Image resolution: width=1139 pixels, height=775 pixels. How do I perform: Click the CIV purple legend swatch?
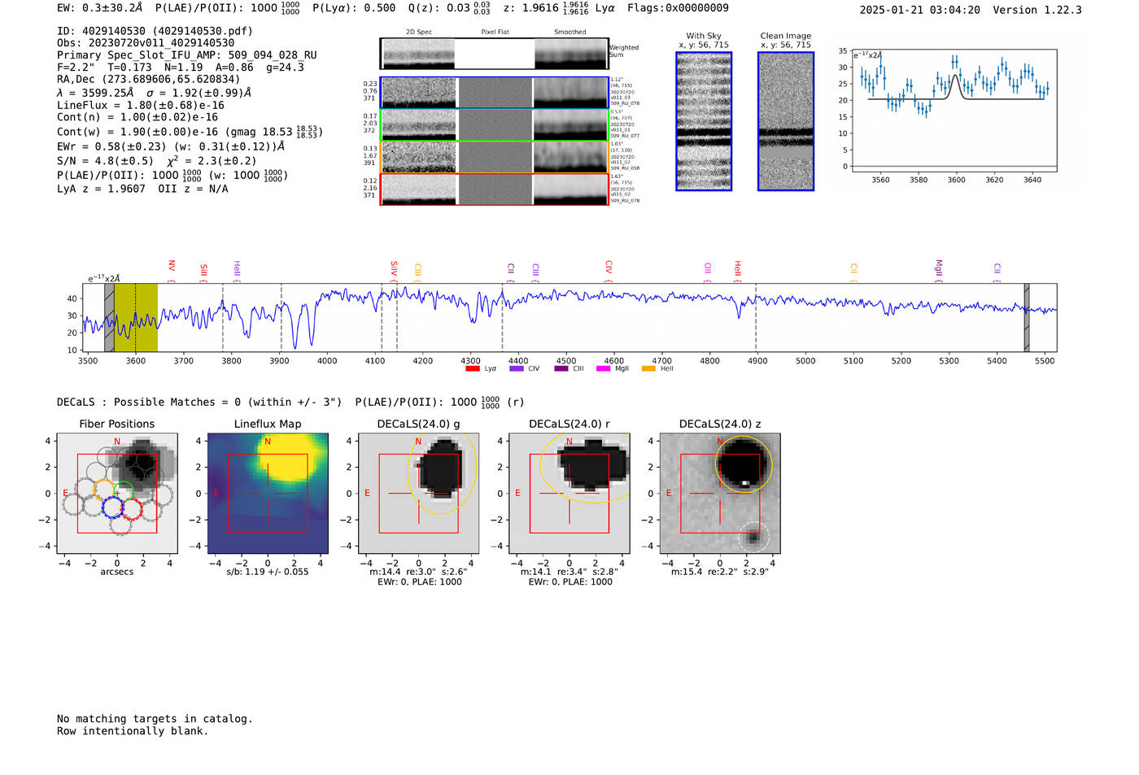point(516,368)
